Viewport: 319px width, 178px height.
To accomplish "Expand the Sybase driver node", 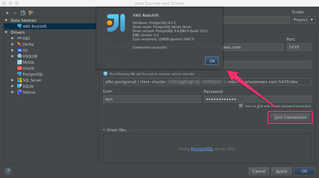I will (x=12, y=92).
